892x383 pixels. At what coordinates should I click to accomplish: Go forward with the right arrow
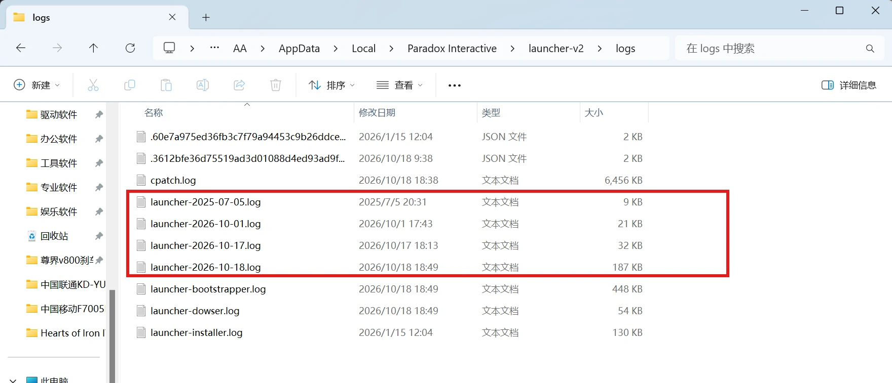tap(57, 48)
